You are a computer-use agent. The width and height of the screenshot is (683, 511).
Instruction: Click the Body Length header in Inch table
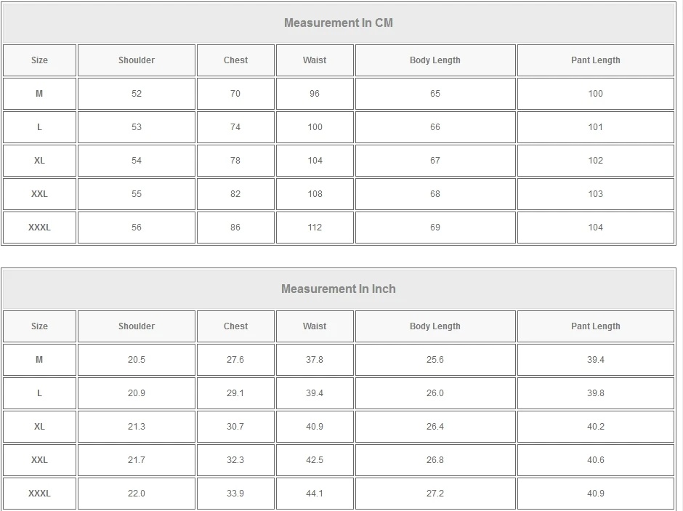pyautogui.click(x=435, y=326)
